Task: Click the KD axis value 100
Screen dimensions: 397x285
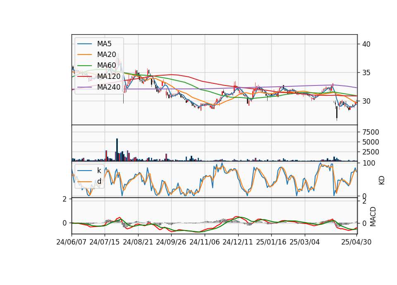Action: [x=369, y=163]
